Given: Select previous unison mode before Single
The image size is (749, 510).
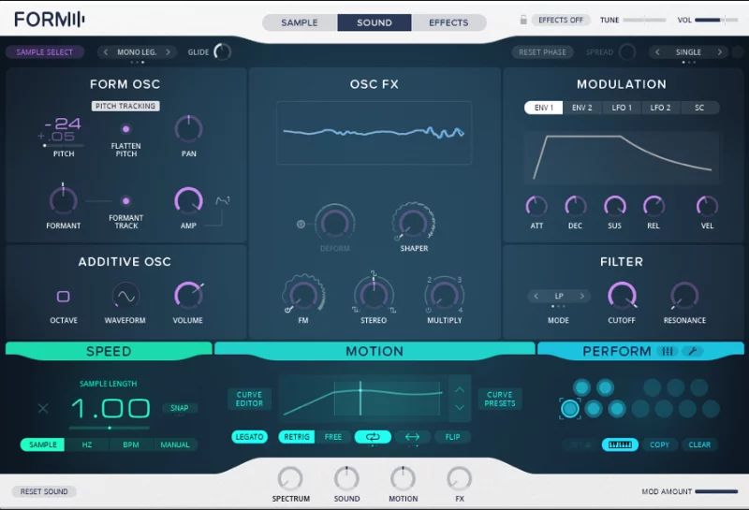Looking at the screenshot, I should click(657, 52).
